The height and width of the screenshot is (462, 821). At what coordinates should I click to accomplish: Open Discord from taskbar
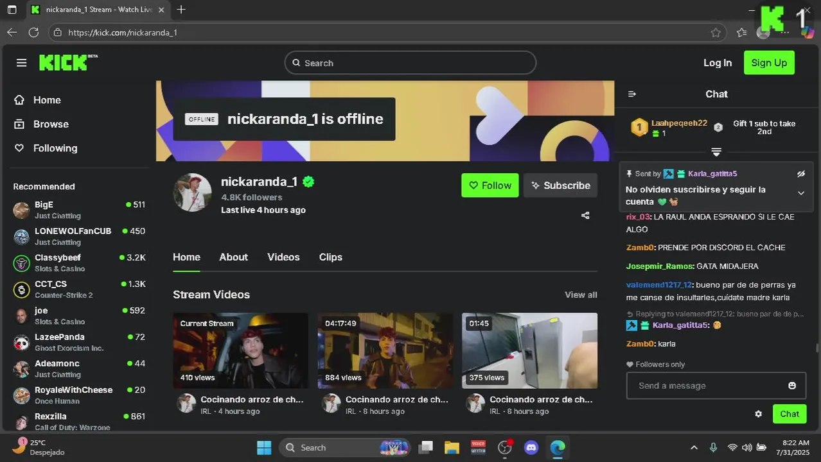(531, 447)
